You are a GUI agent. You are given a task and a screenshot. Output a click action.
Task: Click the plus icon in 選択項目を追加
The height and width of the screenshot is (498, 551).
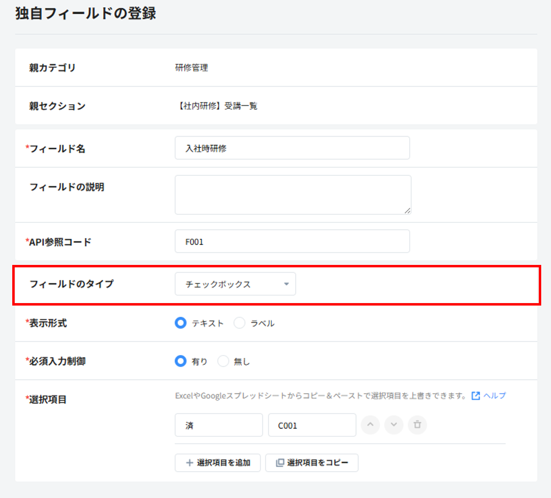[x=190, y=463]
